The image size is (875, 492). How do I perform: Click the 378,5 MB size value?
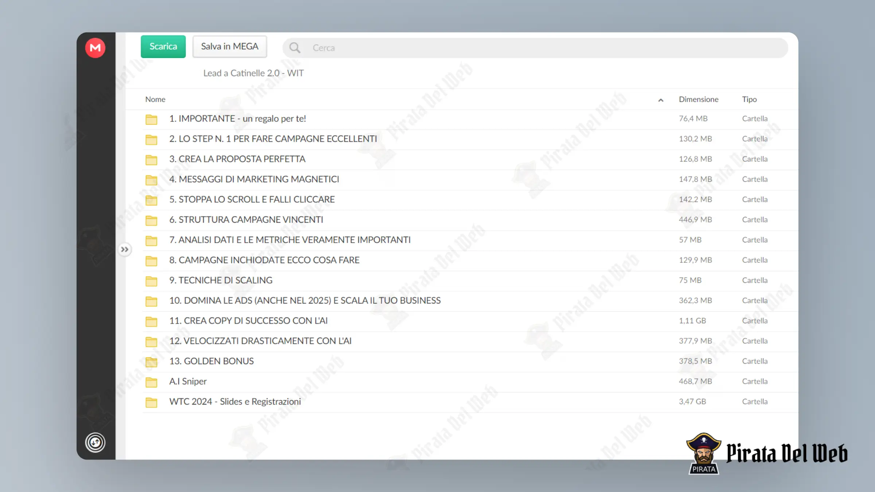point(695,361)
